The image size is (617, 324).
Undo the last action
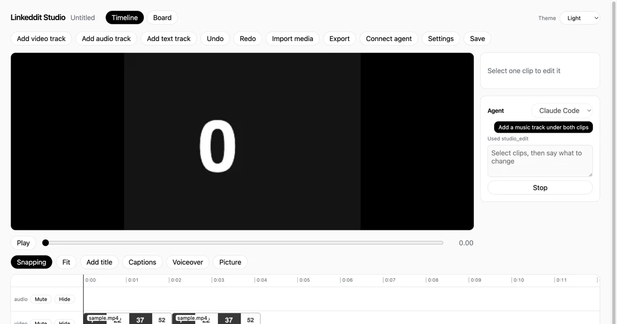(x=215, y=39)
